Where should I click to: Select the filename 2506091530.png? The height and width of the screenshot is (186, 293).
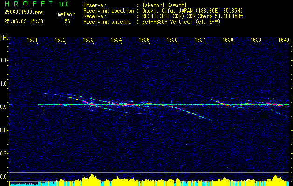tap(24, 13)
